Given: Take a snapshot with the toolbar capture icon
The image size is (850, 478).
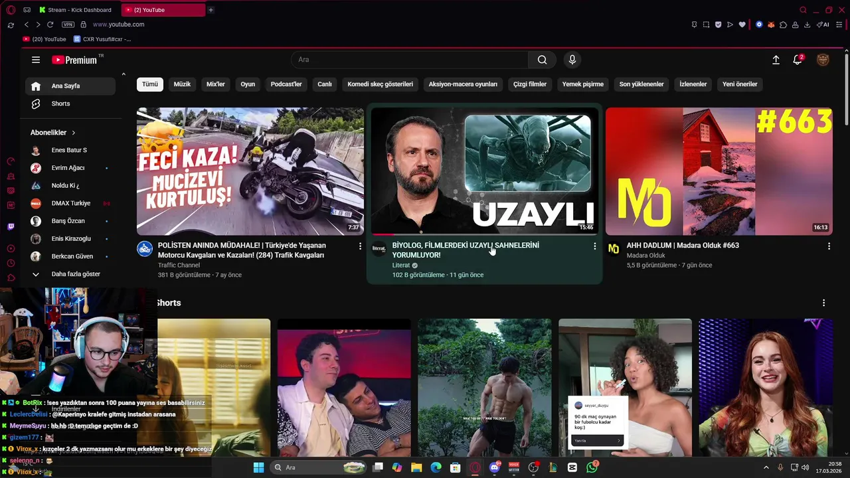Looking at the screenshot, I should click(x=706, y=25).
